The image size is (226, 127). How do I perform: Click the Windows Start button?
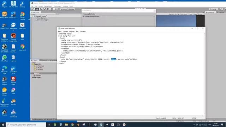[3, 125]
